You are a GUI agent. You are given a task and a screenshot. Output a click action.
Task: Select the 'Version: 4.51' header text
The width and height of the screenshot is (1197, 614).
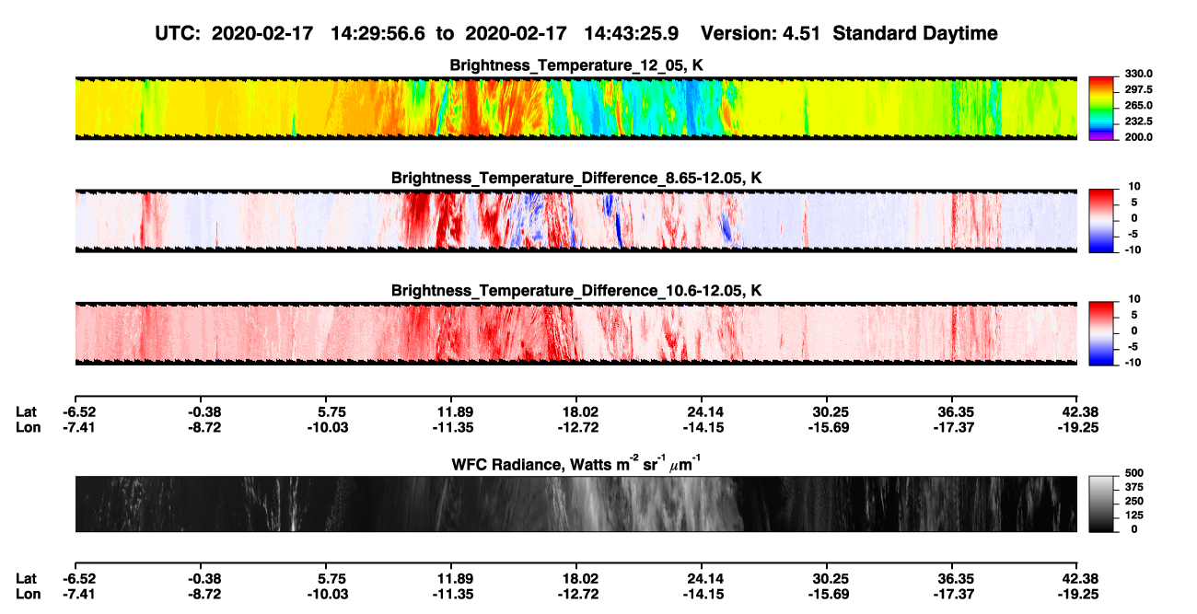pos(761,33)
